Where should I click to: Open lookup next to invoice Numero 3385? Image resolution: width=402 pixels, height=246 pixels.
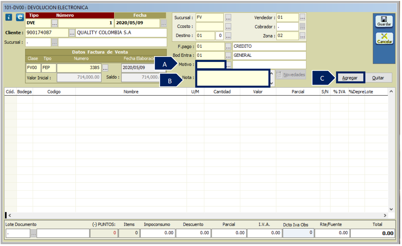(105, 68)
